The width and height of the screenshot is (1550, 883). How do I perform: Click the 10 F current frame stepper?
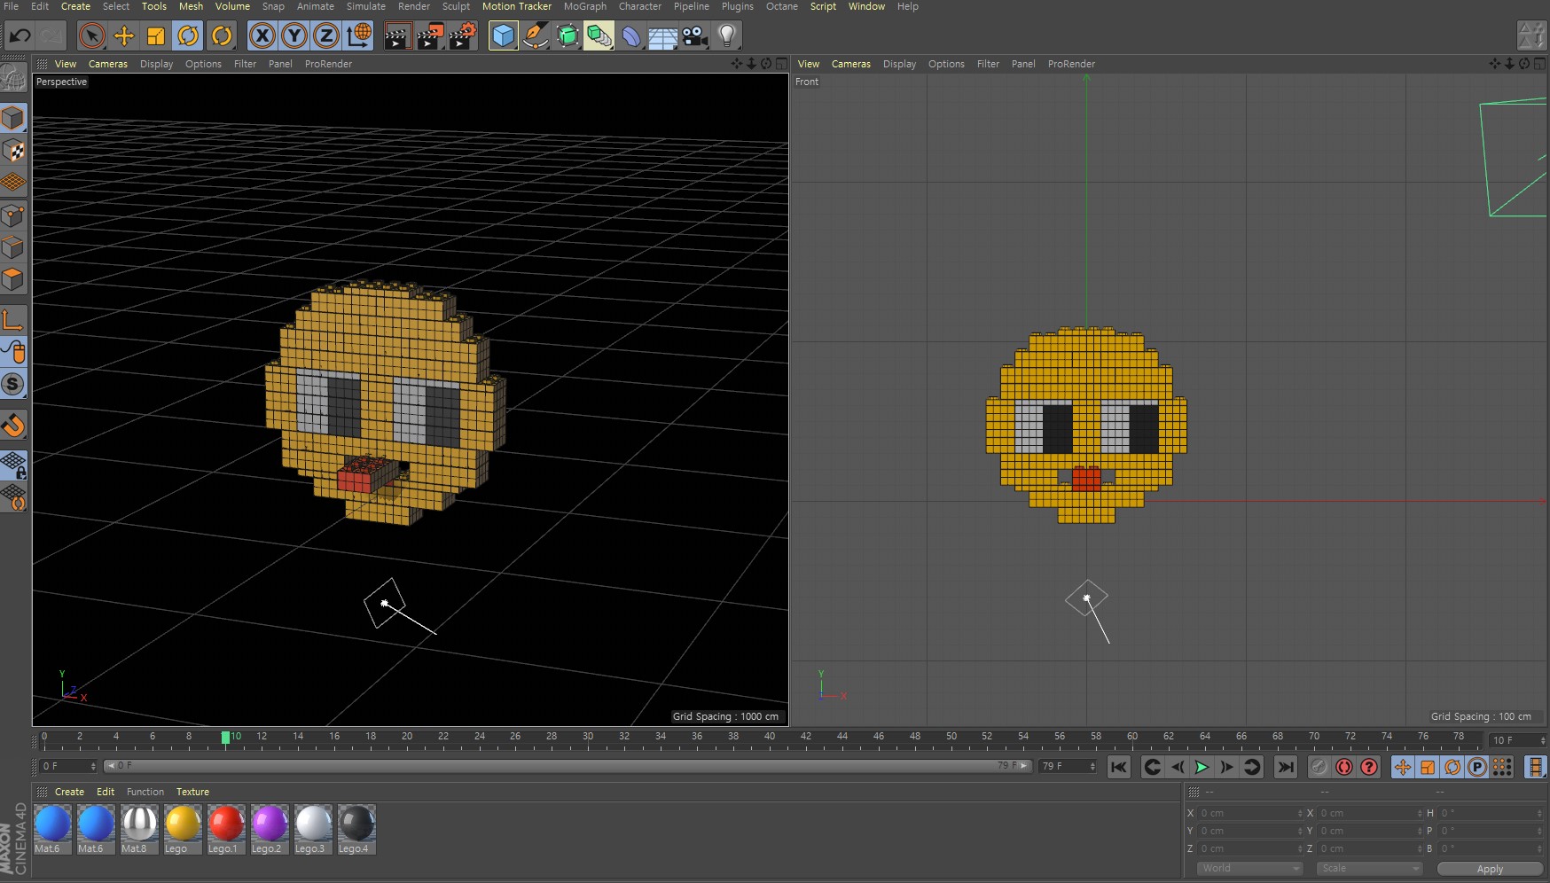pyautogui.click(x=1542, y=740)
